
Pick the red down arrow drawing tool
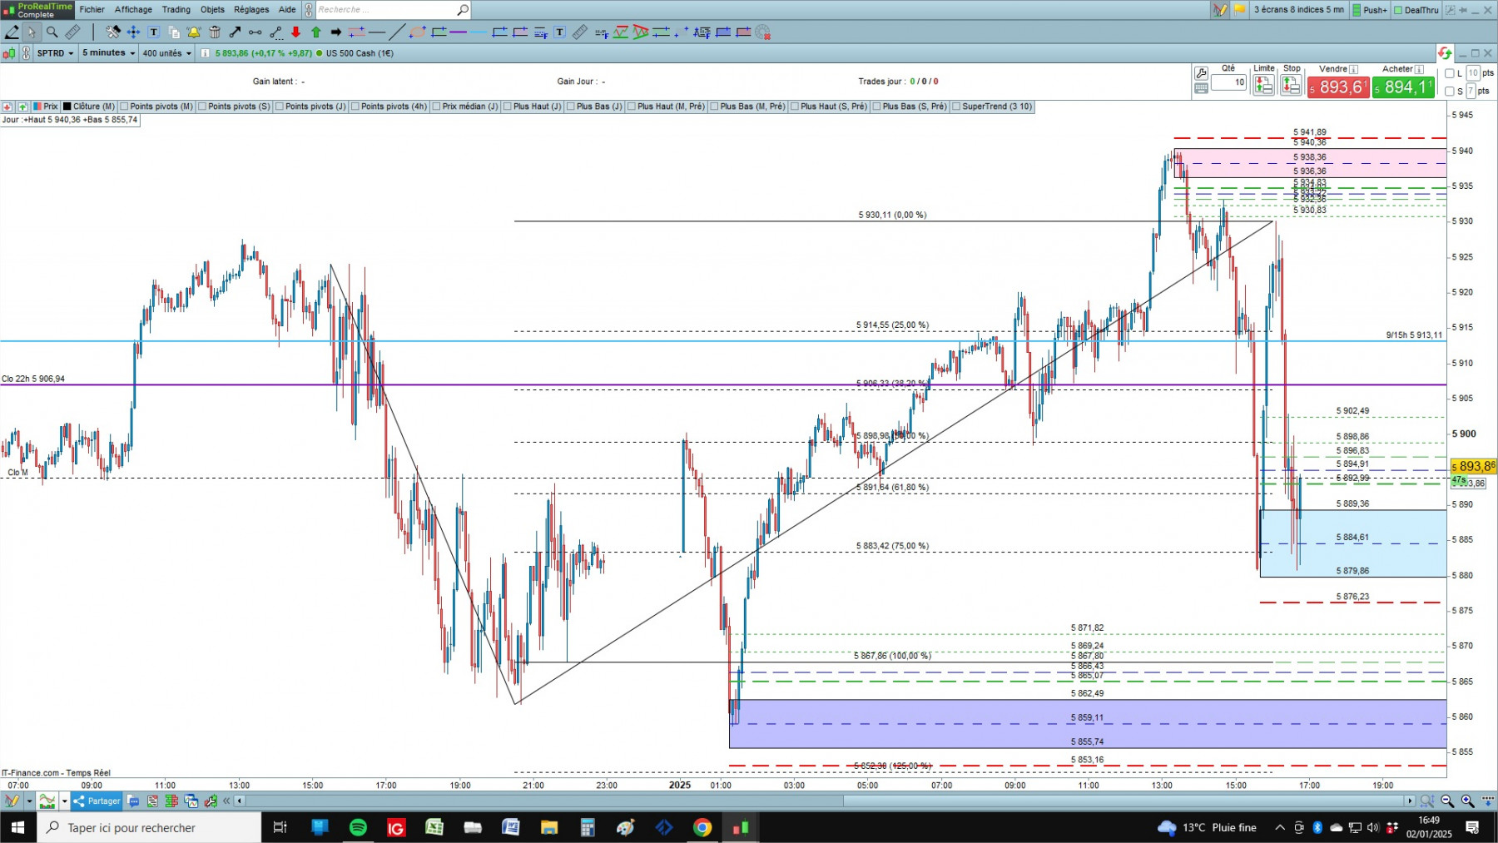(295, 32)
